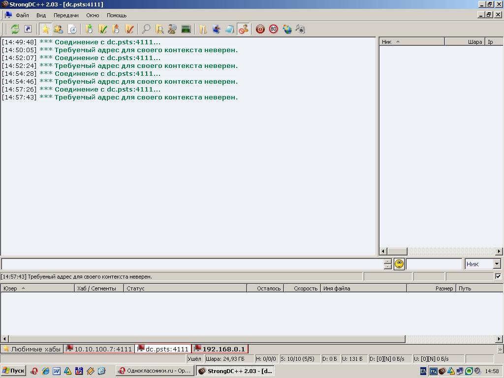This screenshot has width=504, height=378.
Task: Switch to the 10.10.100.7:4111 hub tab
Action: pos(99,349)
